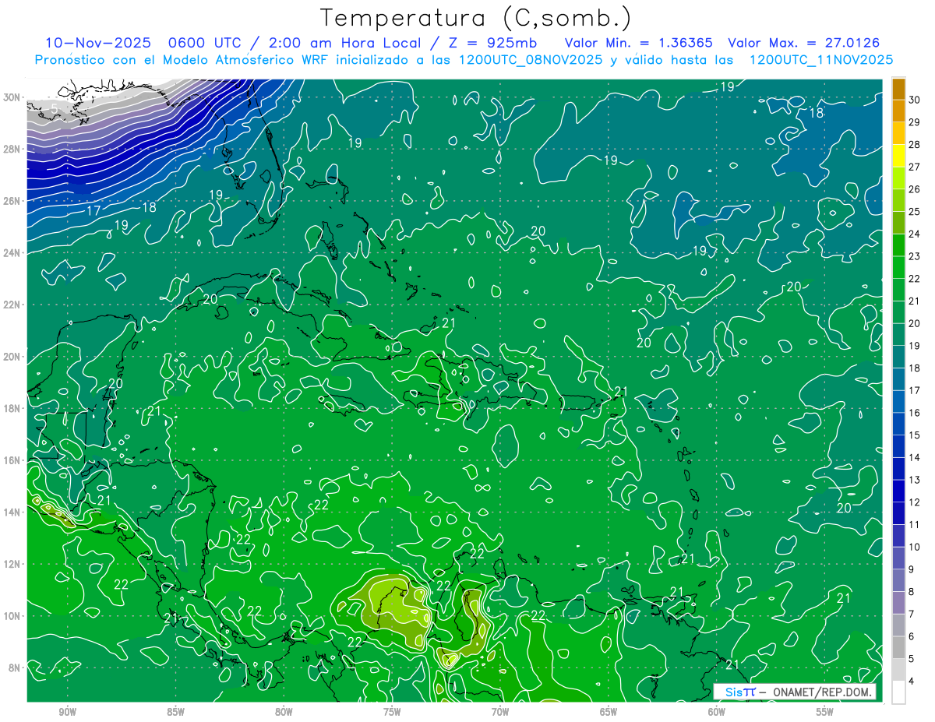
Task: Click the "Temperatura (C,somb.)" chart title
Action: [x=475, y=17]
